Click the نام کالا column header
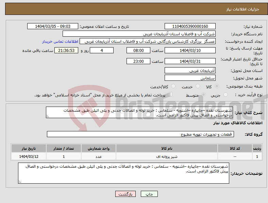The image size is (268, 203). (x=167, y=148)
